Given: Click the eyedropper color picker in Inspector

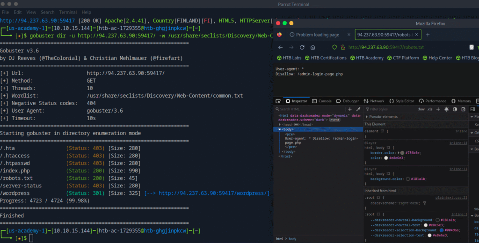Looking at the screenshot, I should tap(358, 109).
